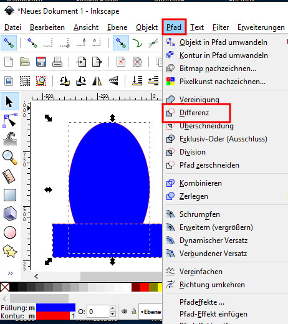Click the deselect icon with red dashed border
The width and height of the screenshot is (288, 324).
pos(41,81)
